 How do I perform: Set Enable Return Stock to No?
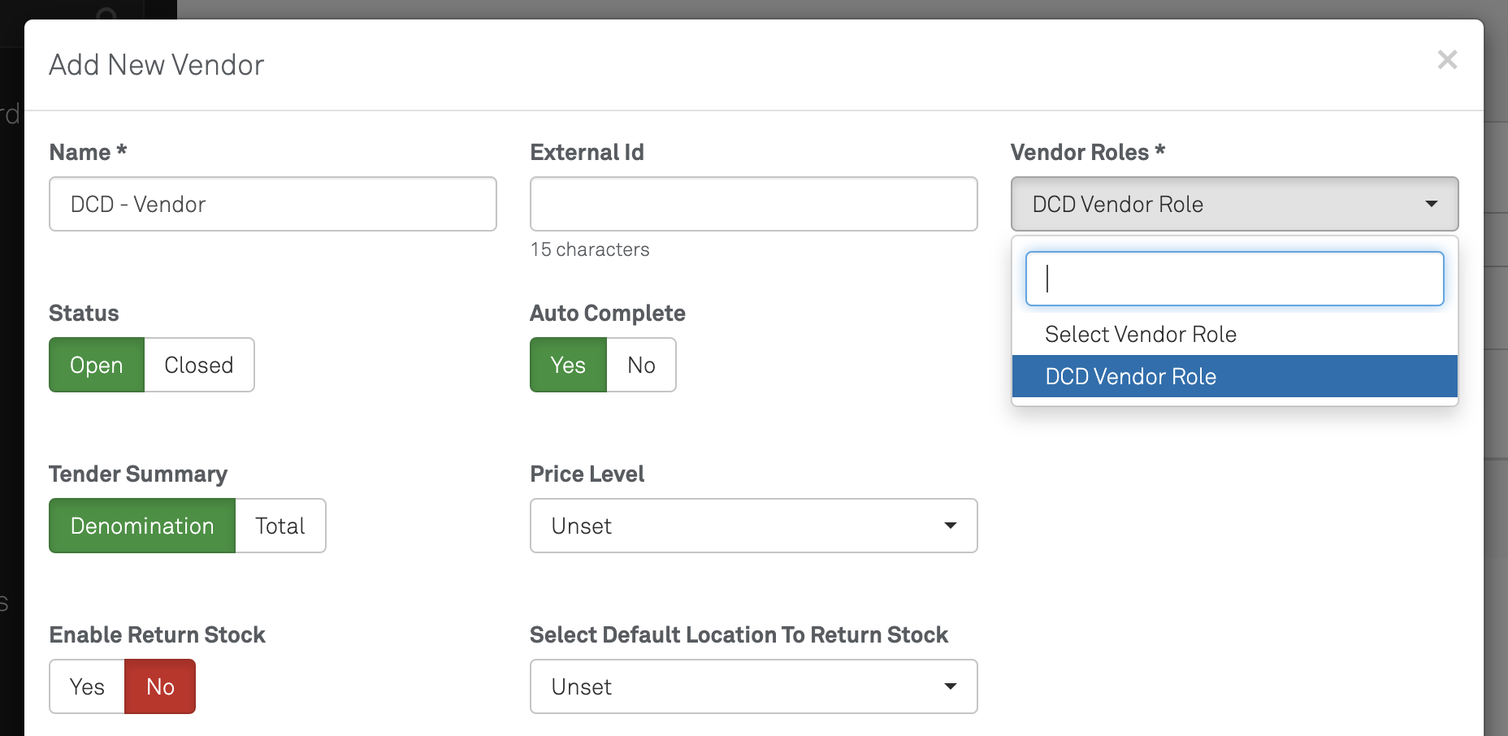click(160, 686)
